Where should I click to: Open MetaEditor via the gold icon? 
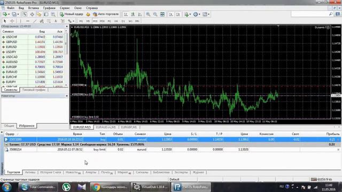point(88,14)
